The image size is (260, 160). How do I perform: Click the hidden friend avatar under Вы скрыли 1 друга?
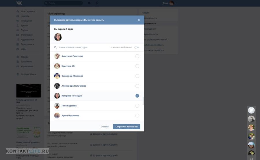58,37
